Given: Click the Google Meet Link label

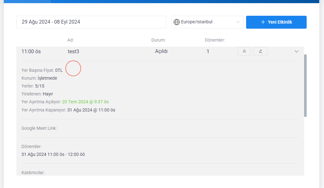Looking at the screenshot, I should pos(39,128).
